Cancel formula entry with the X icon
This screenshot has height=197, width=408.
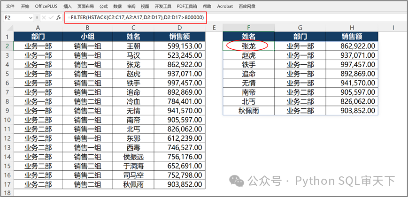(x=44, y=18)
